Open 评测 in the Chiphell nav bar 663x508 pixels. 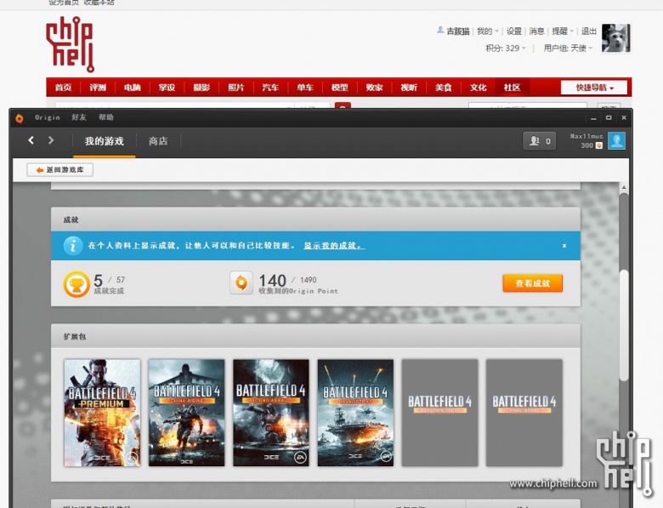[x=98, y=88]
